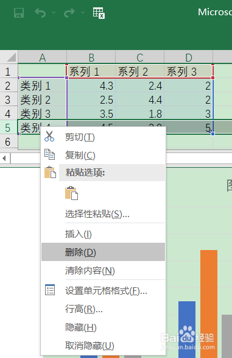This screenshot has width=232, height=358.
Task: Open the Redo history dropdown arrow
Action: point(83,12)
